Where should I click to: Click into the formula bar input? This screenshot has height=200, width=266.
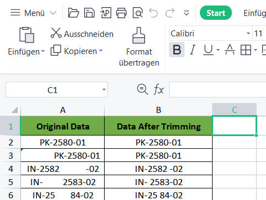tap(218, 90)
